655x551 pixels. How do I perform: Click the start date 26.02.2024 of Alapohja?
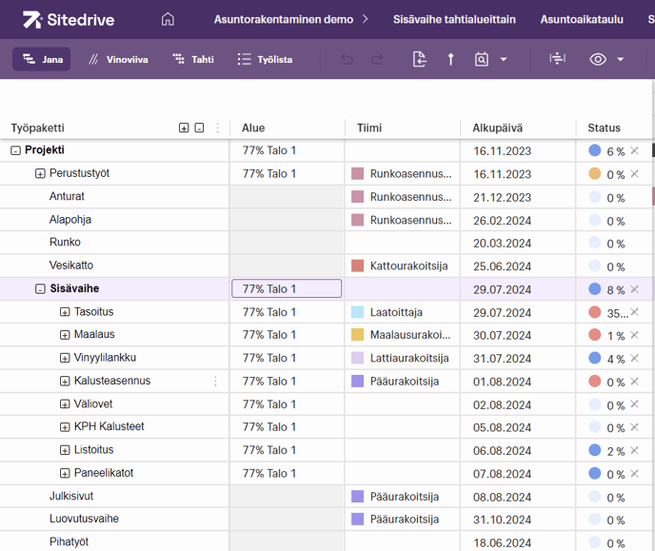pos(502,220)
